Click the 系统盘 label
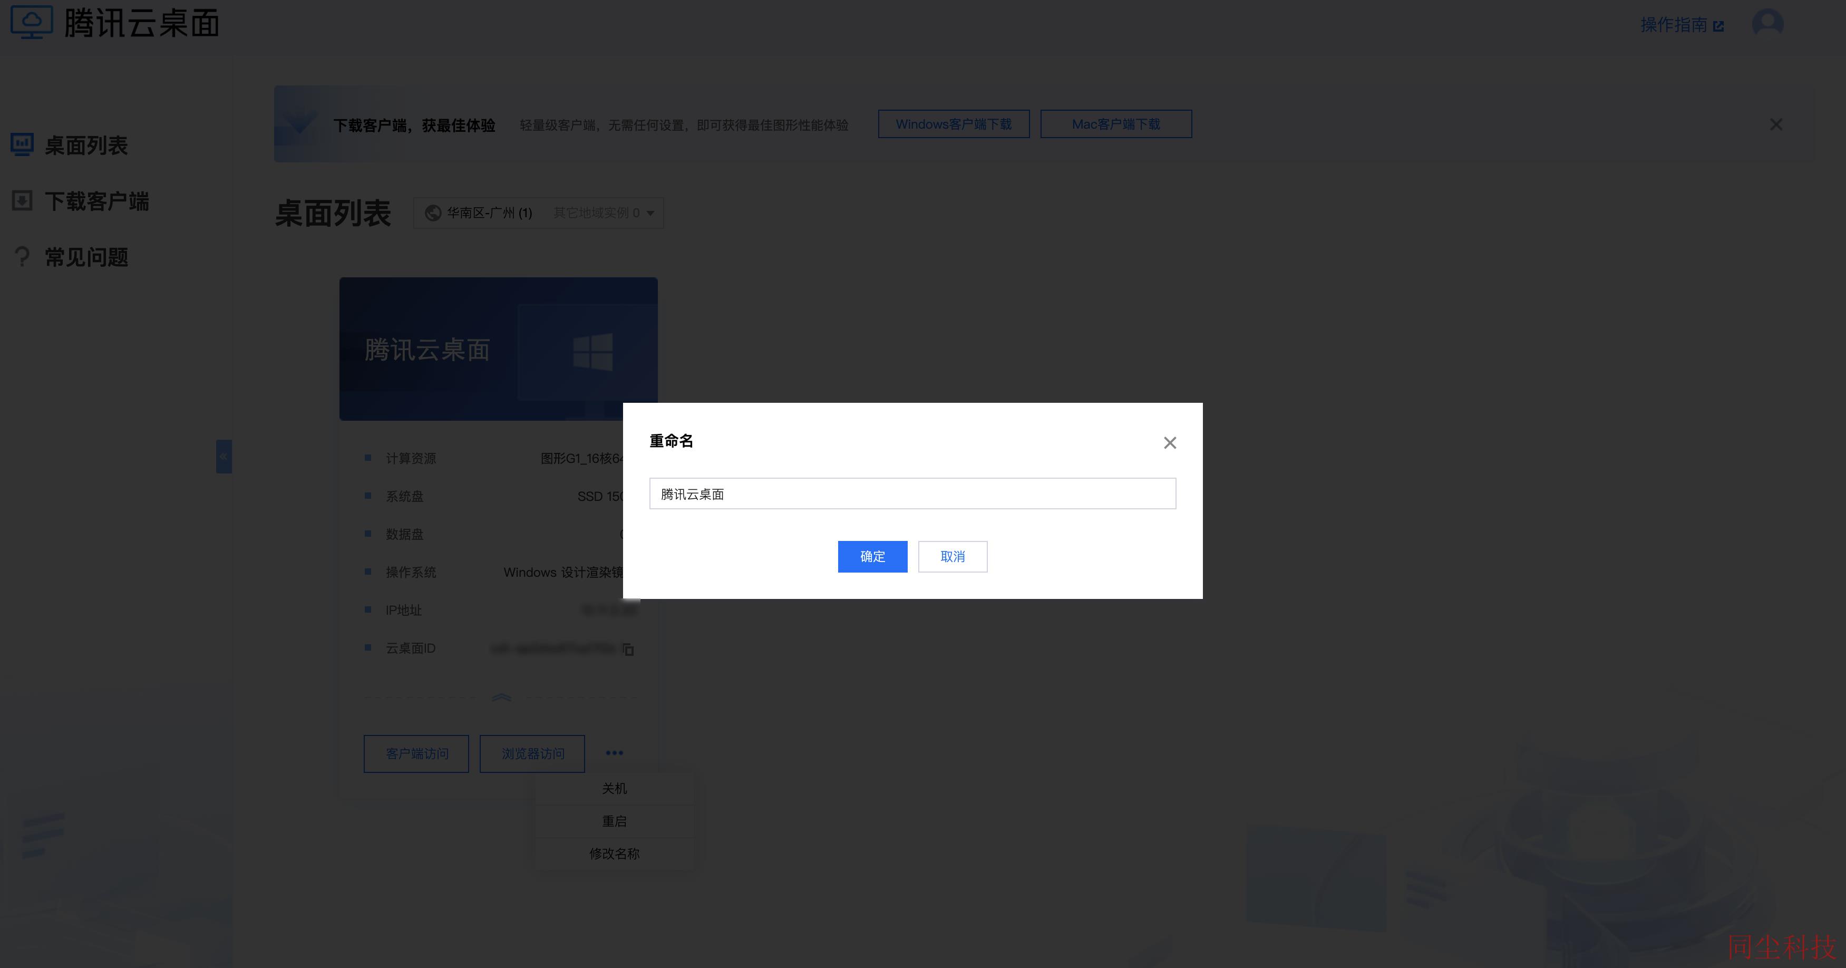The height and width of the screenshot is (968, 1846). pyautogui.click(x=404, y=497)
